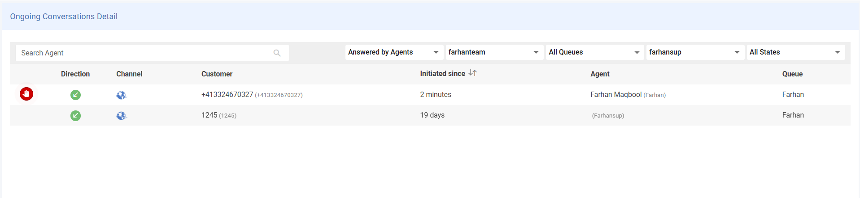Open the Answered by Agents dropdown

pyautogui.click(x=393, y=52)
